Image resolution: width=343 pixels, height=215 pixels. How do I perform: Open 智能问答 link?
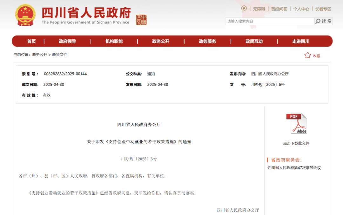[279, 9]
